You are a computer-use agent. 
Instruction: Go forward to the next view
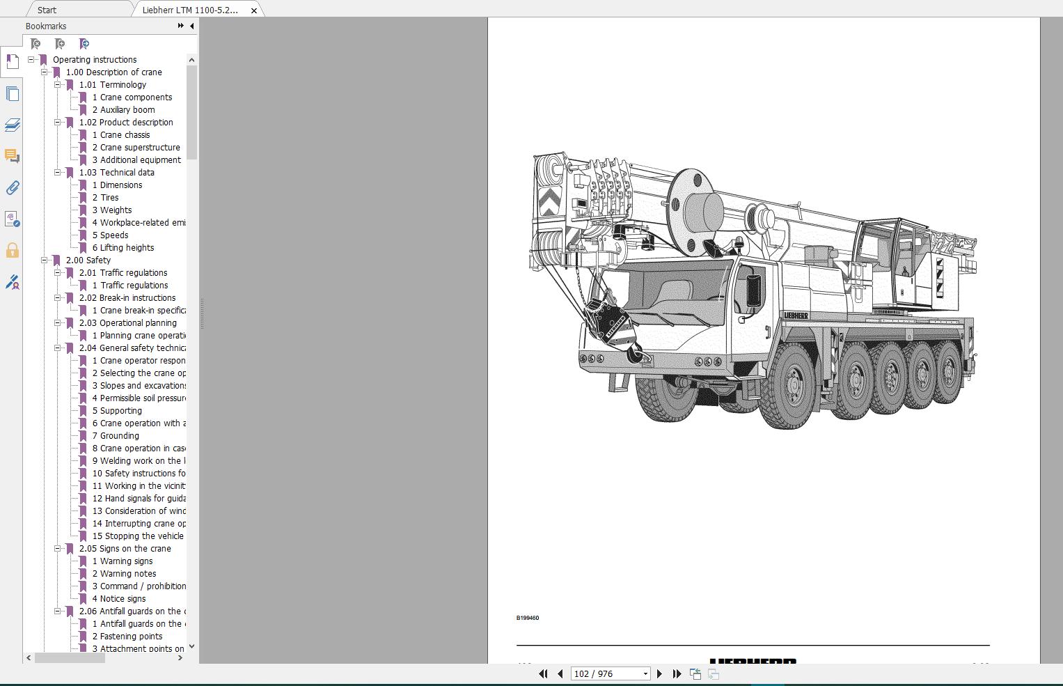point(712,673)
